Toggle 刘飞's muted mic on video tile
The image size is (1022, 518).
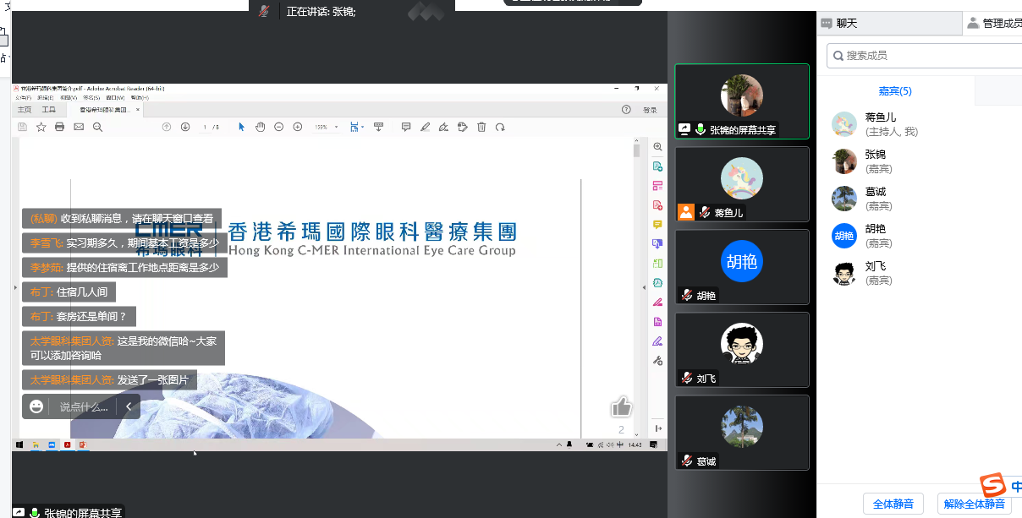point(687,379)
